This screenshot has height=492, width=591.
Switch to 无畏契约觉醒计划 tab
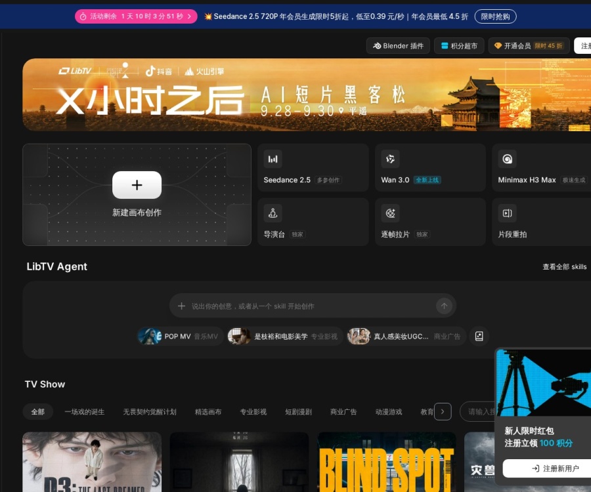coord(150,412)
